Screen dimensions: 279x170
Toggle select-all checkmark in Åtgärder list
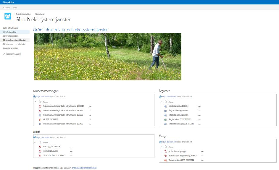coord(161,102)
